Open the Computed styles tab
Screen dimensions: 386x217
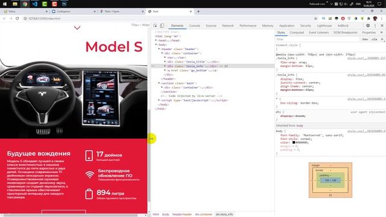coord(297,33)
